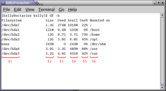Open the Edit menu
This screenshot has width=166, height=91.
18,9
